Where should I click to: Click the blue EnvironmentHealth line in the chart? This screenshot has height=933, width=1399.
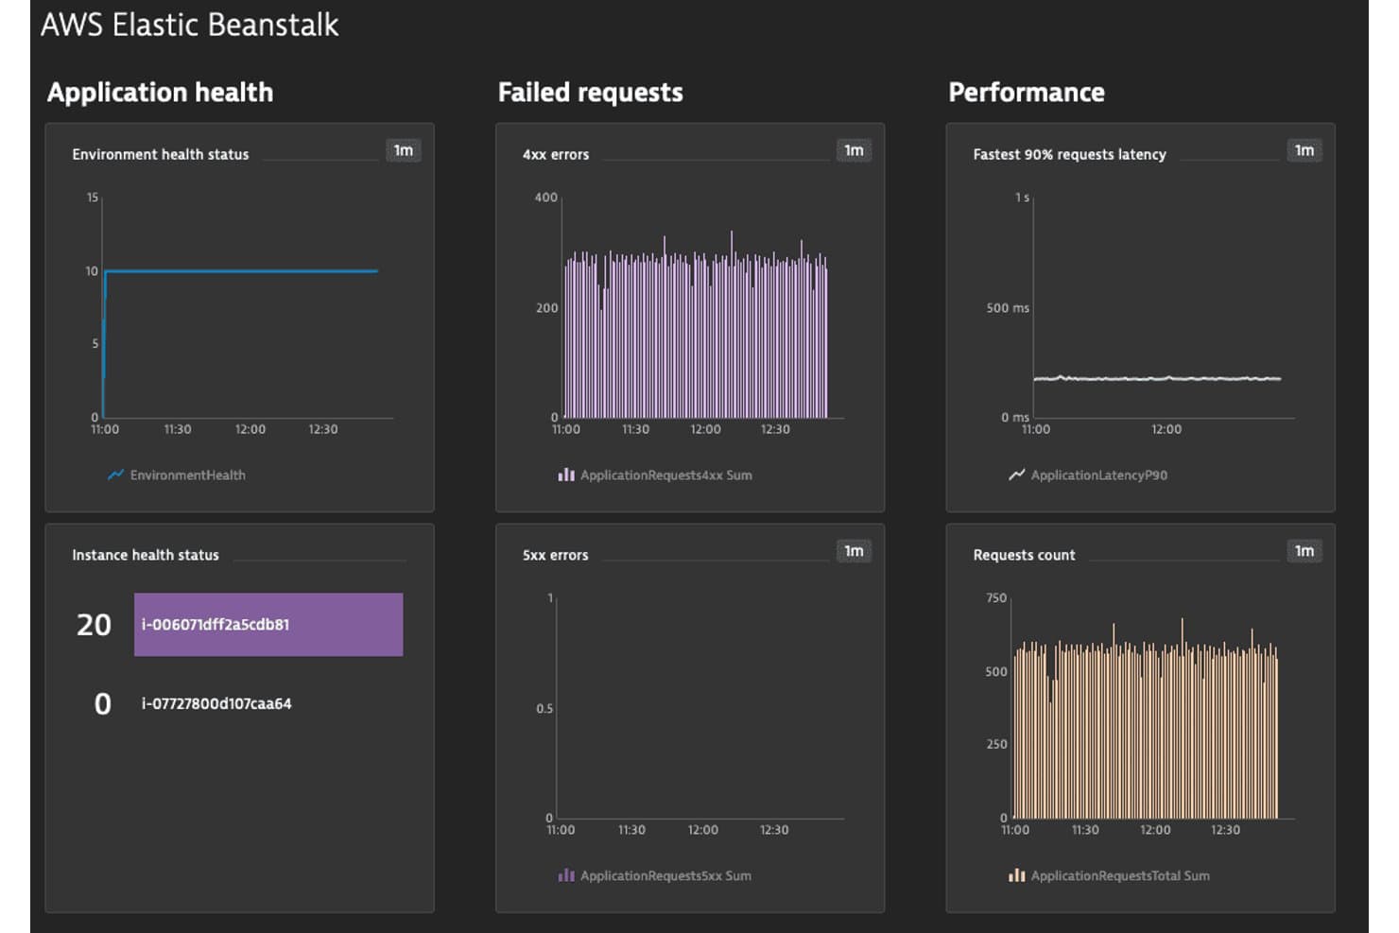point(241,271)
